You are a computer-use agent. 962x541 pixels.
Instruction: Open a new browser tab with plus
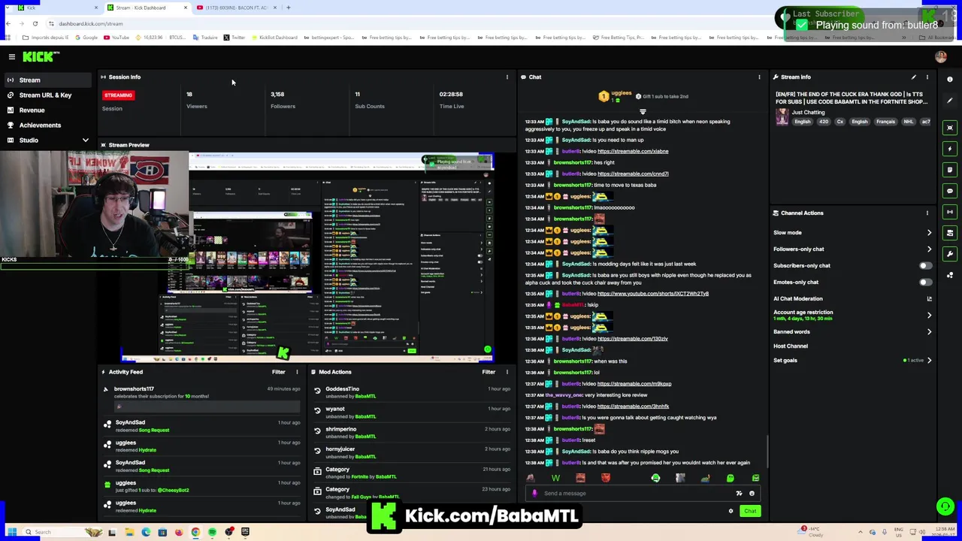point(289,8)
